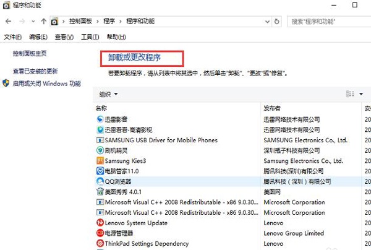Screen dimensions: 371x250
Task: Click the ThinkPad Settings Dependency gear icon
Action: coord(100,244)
